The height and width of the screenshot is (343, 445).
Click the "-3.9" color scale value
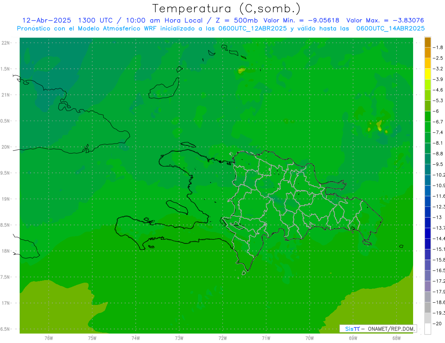(438, 79)
